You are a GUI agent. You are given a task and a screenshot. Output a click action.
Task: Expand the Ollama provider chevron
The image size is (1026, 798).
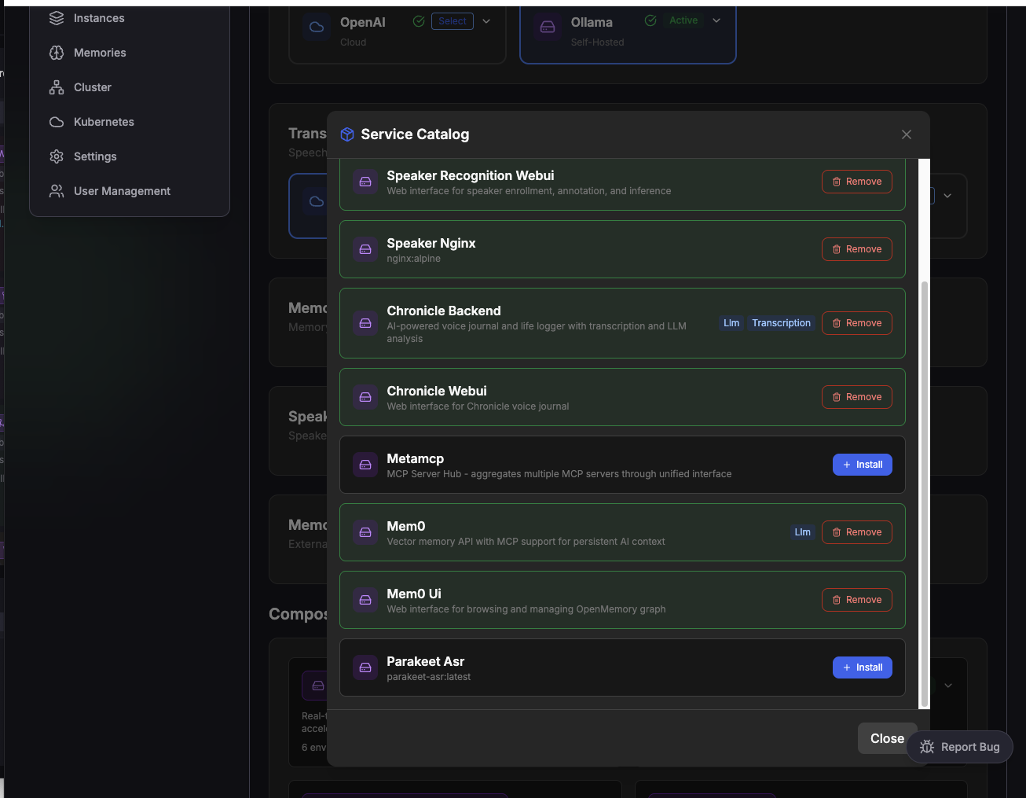coord(716,21)
